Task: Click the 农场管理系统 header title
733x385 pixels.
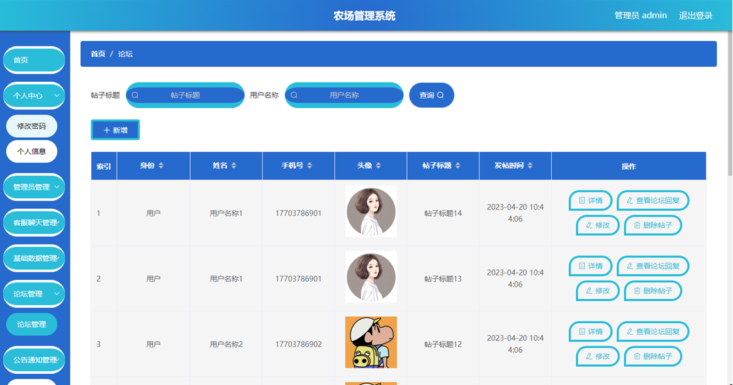Action: pos(364,16)
